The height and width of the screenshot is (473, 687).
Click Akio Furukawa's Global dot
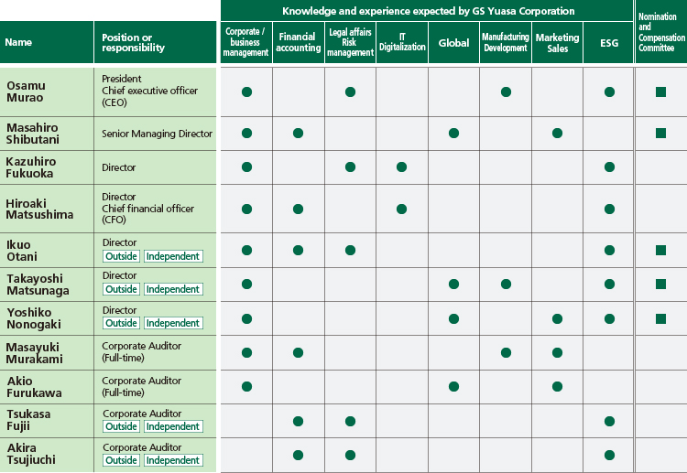point(453,386)
